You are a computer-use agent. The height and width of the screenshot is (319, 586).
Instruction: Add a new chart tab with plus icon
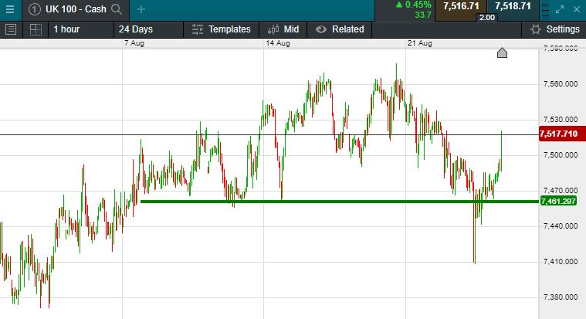pyautogui.click(x=141, y=9)
